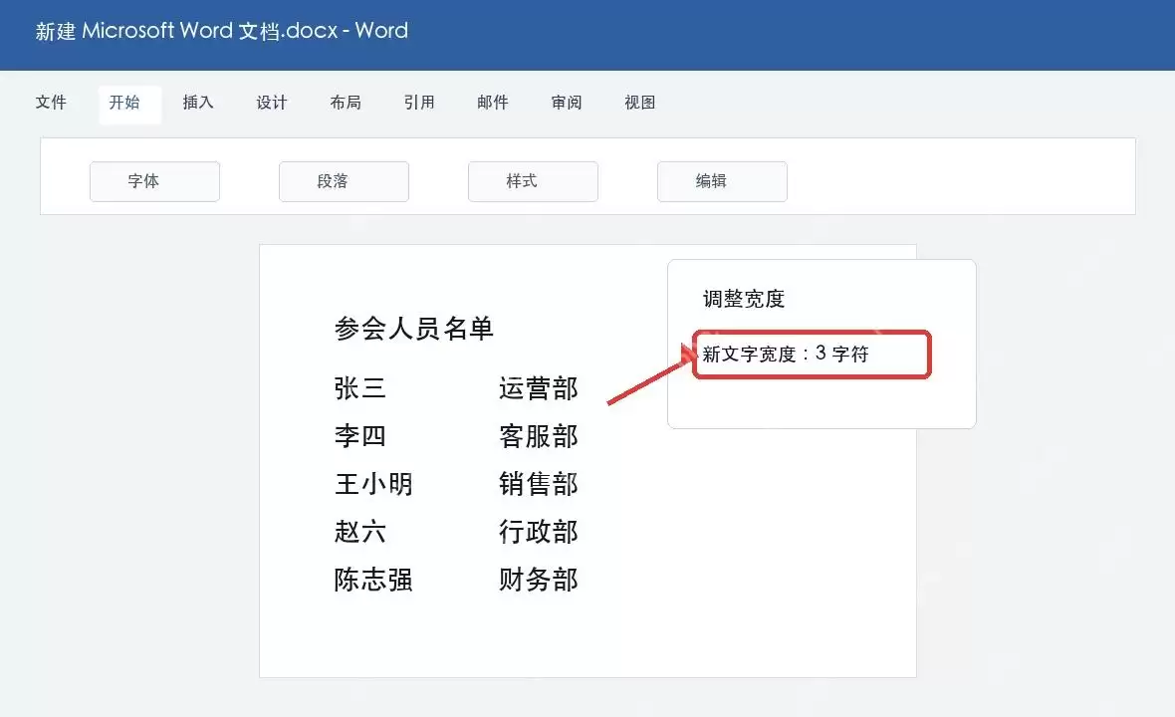Click the department 财务部
Image resolution: width=1175 pixels, height=717 pixels.
(539, 580)
